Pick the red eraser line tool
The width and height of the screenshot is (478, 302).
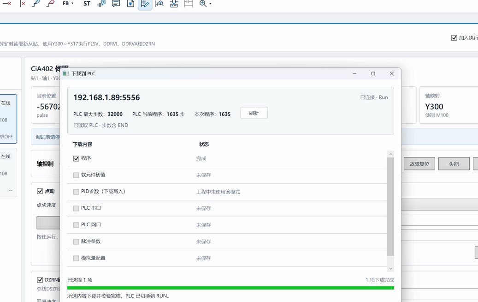(x=51, y=3)
